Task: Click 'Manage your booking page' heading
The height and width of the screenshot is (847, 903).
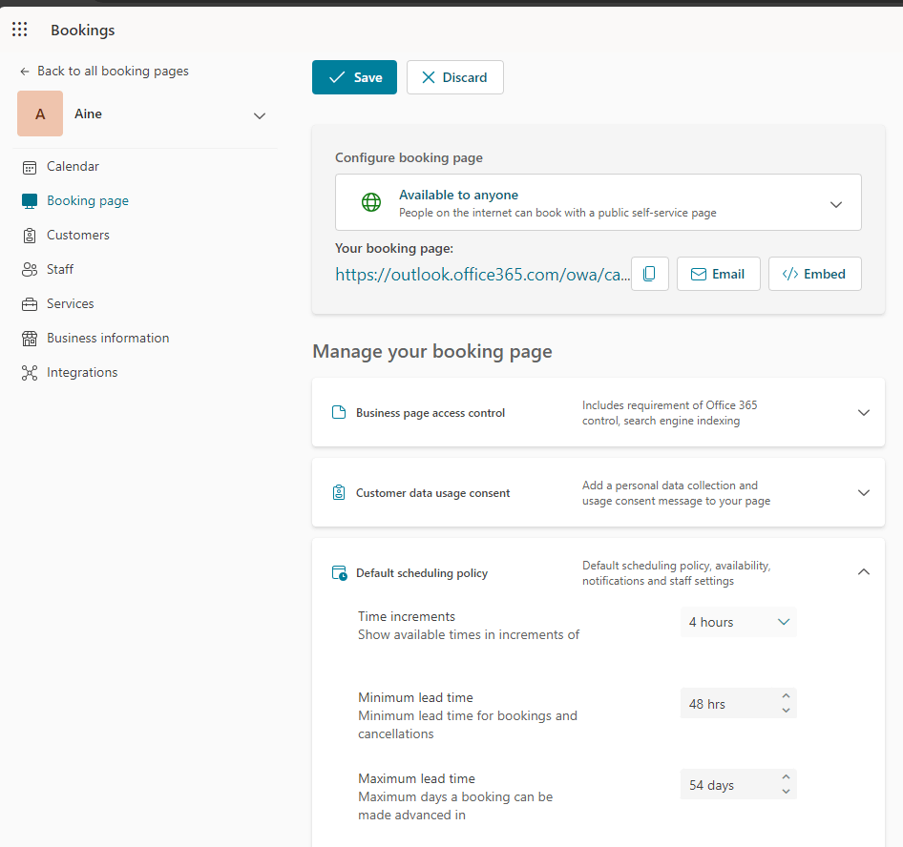Action: (x=431, y=352)
